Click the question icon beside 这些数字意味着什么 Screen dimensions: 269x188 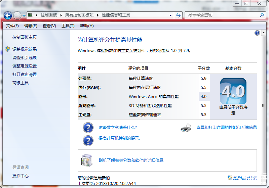click(x=88, y=128)
